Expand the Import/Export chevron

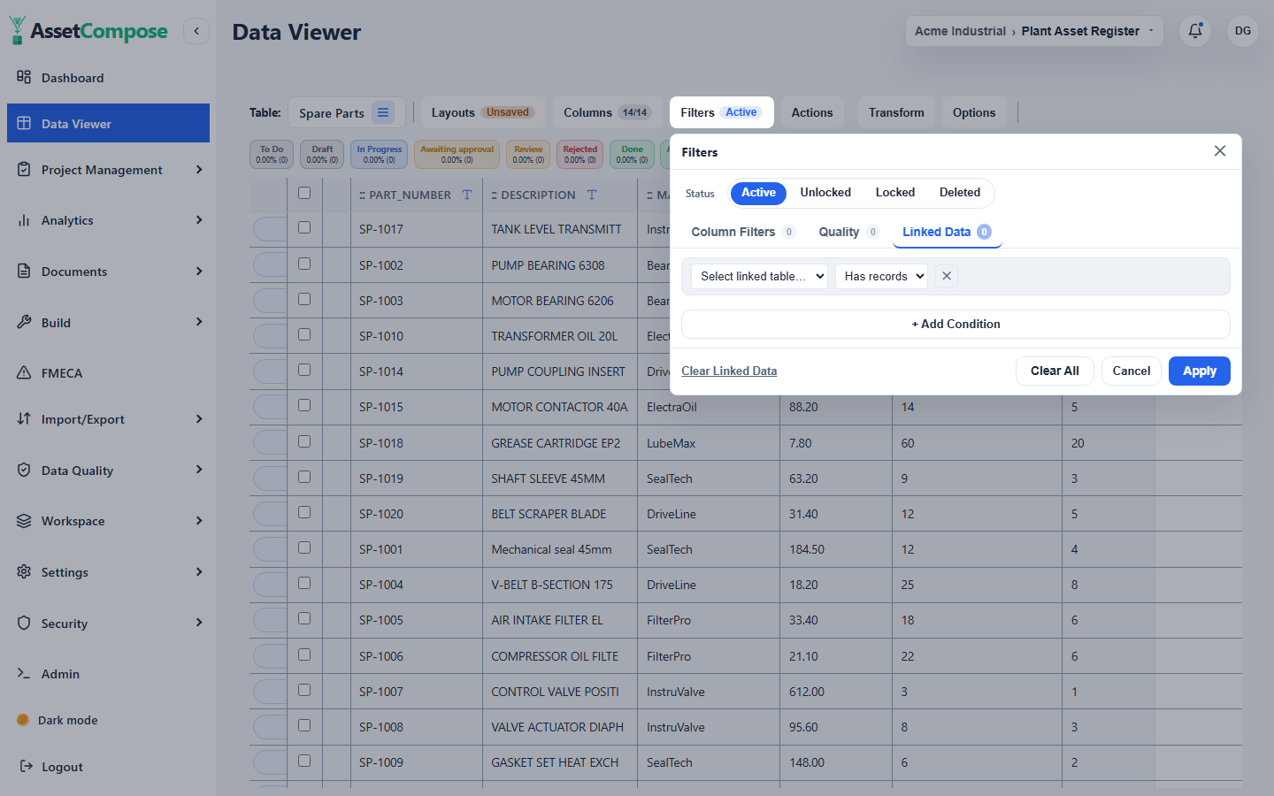tap(199, 418)
